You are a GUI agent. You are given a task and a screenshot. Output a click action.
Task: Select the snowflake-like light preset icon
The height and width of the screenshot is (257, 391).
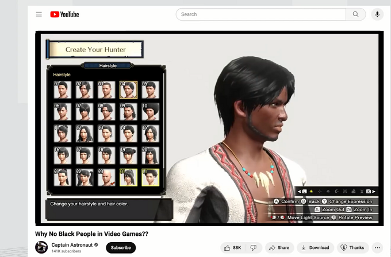(345, 192)
